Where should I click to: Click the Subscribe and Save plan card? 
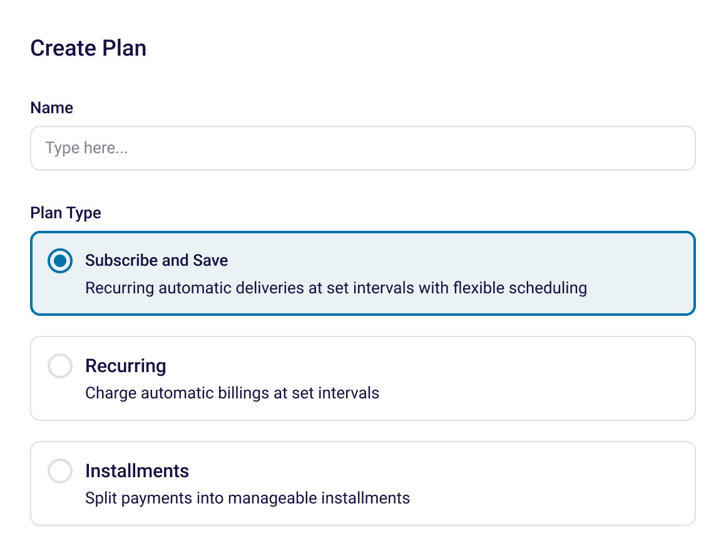363,273
